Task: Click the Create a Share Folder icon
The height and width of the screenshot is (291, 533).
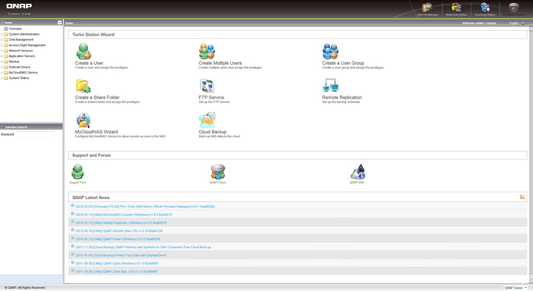Action: (83, 86)
